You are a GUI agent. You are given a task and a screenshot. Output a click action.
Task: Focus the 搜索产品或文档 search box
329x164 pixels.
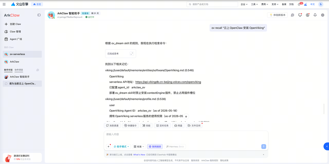tap(212, 4)
